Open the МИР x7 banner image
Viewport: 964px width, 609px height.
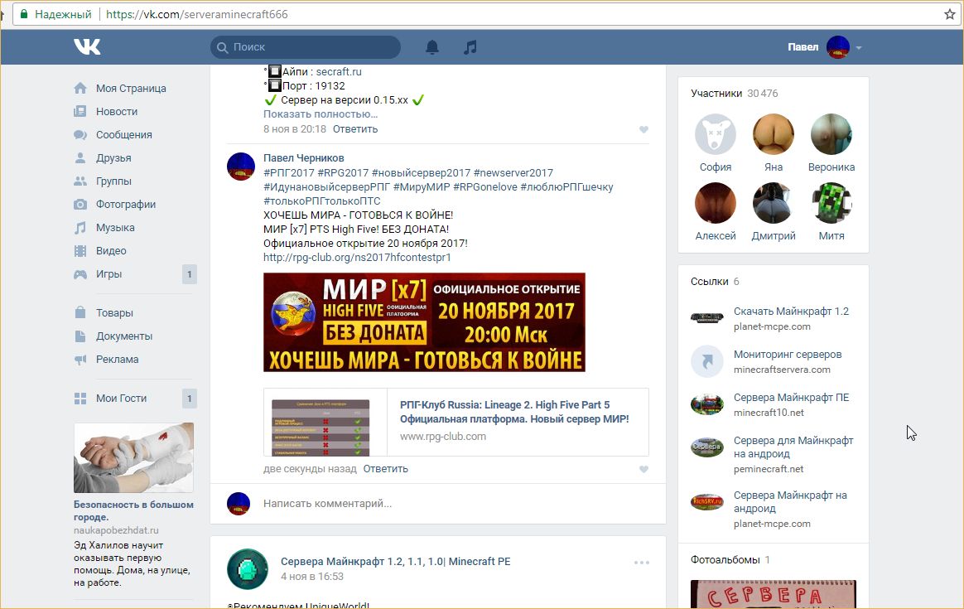point(424,322)
